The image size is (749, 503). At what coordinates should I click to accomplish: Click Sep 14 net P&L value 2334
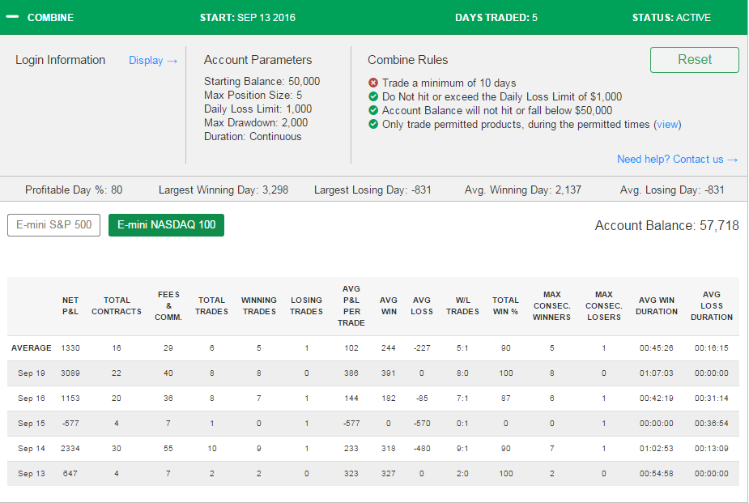(x=70, y=449)
